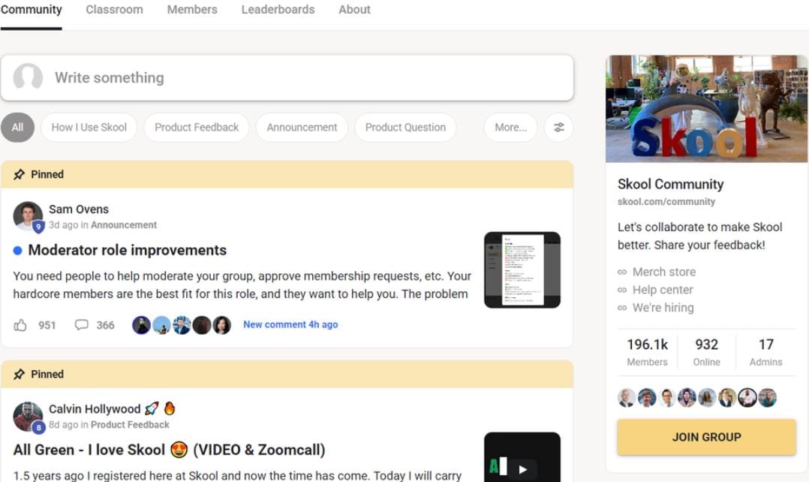Open the feed sort and filter settings icon
The width and height of the screenshot is (809, 482).
[x=559, y=128]
